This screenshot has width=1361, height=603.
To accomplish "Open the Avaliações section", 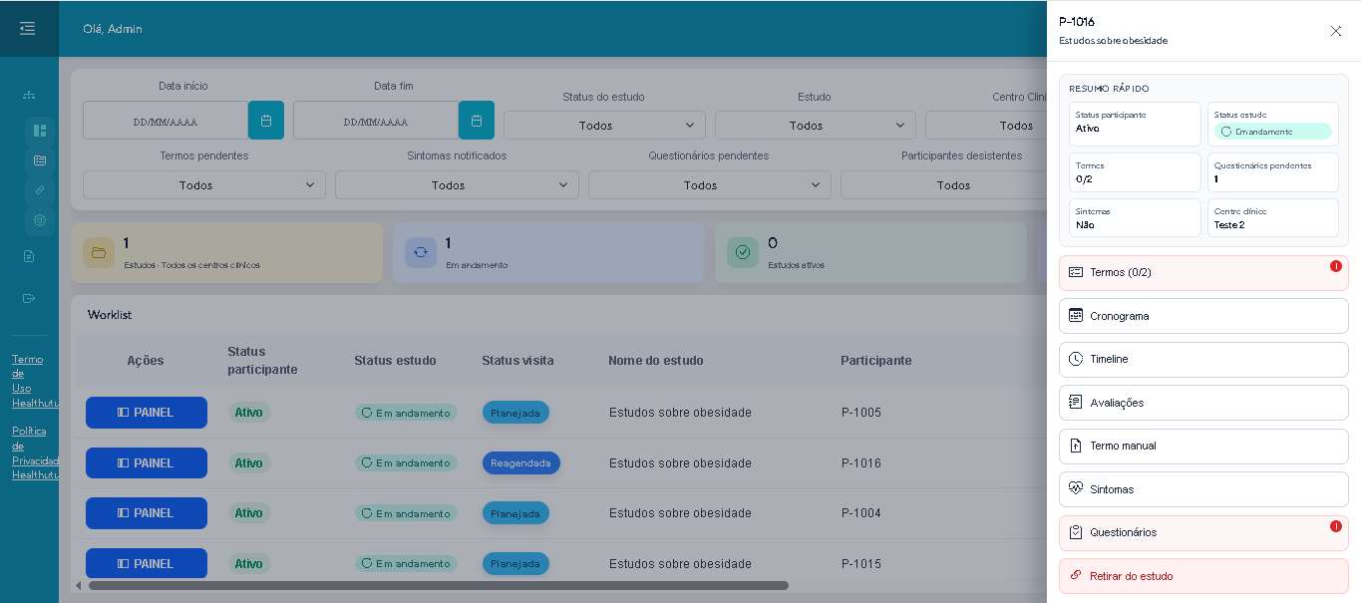I will (1203, 403).
